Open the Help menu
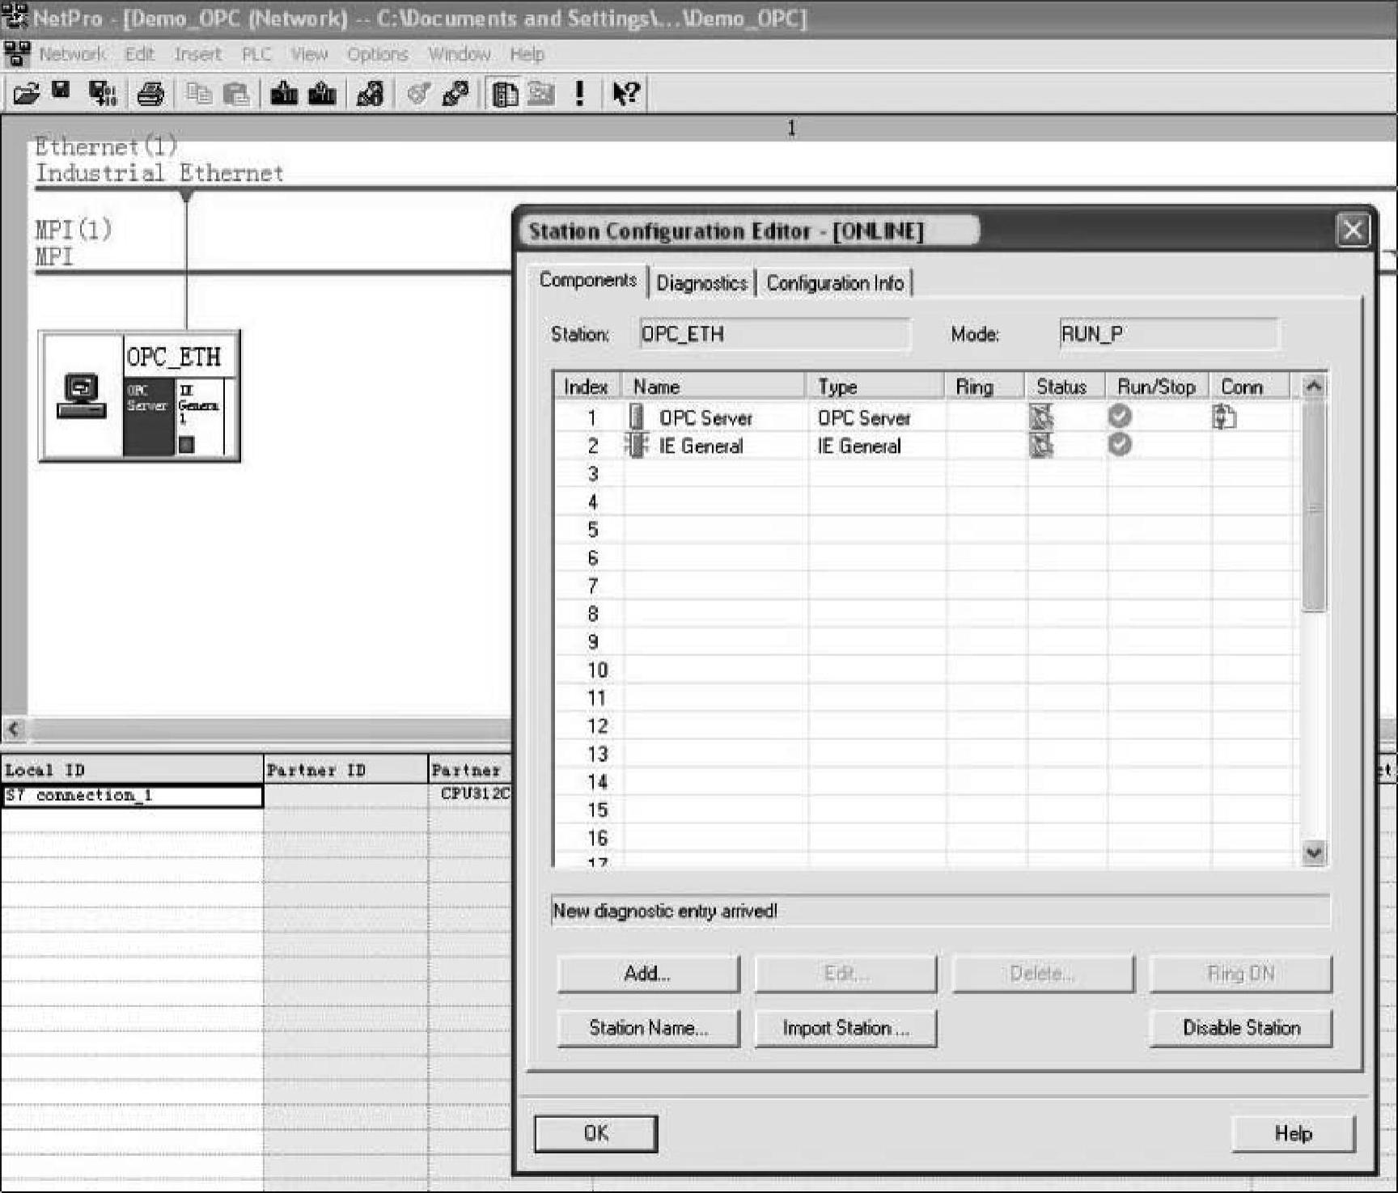Image resolution: width=1398 pixels, height=1193 pixels. [x=527, y=54]
